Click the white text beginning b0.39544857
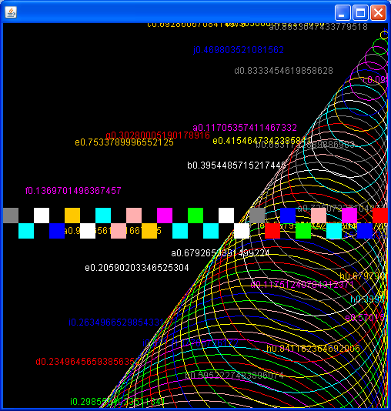The height and width of the screenshot is (411, 391). pos(236,165)
